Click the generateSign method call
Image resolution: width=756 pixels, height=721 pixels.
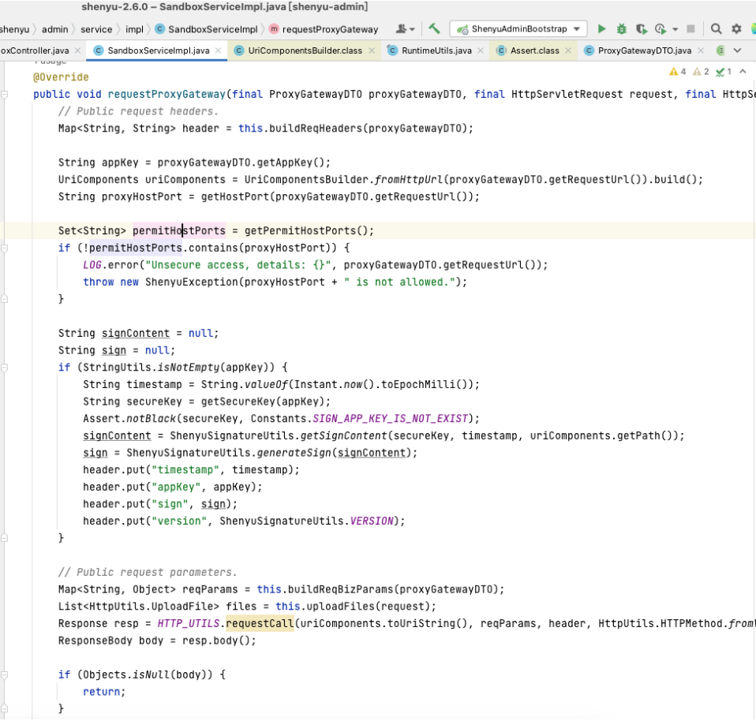pos(294,453)
